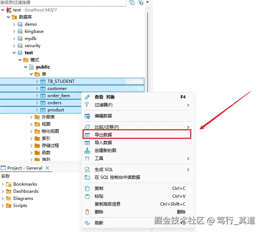Click the navigator vertical scrollbar
Viewport: 262px width, 232px height.
(x=148, y=52)
